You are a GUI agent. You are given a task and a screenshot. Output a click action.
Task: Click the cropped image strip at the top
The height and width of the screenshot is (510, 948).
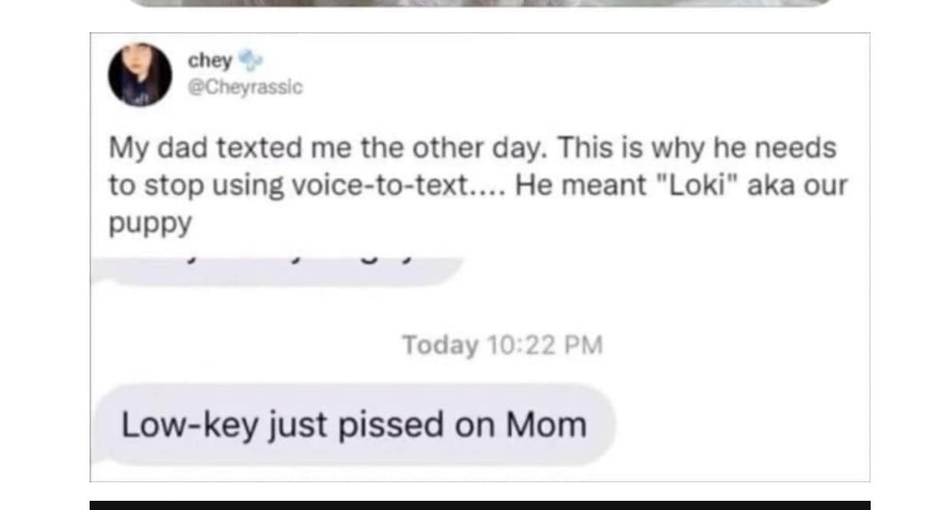pyautogui.click(x=479, y=3)
